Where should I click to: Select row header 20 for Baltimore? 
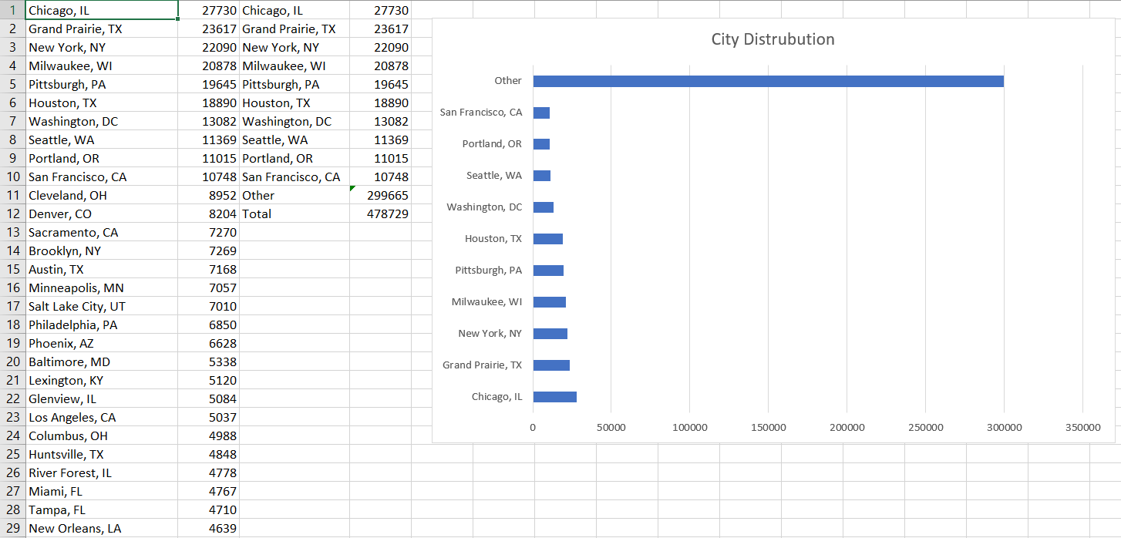click(12, 362)
